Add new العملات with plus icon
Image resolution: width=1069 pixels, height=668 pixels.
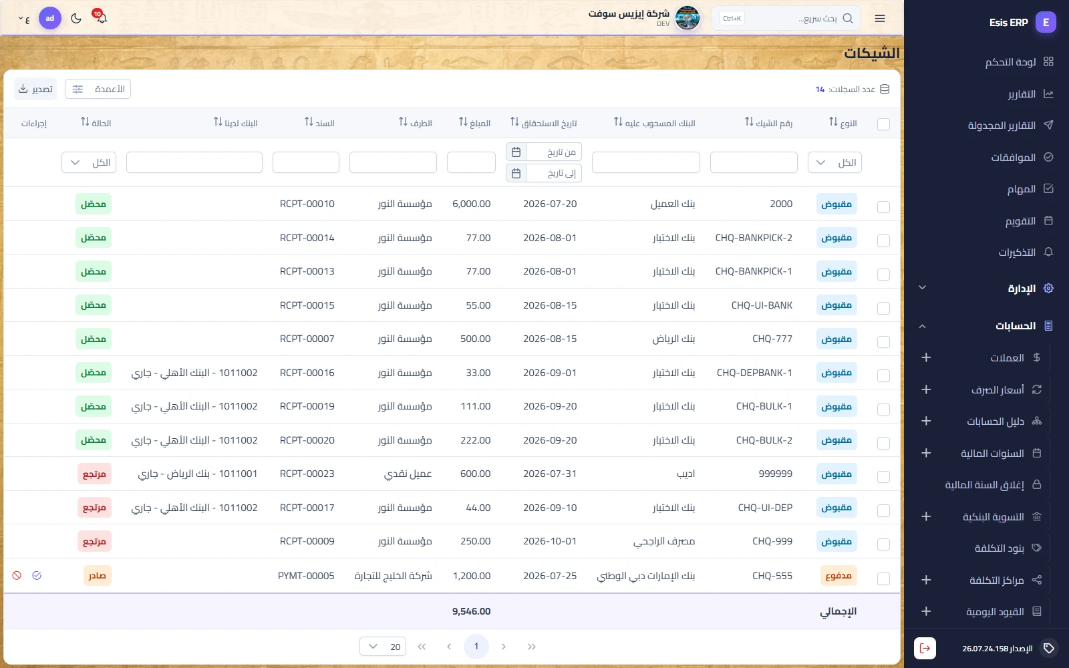[926, 357]
